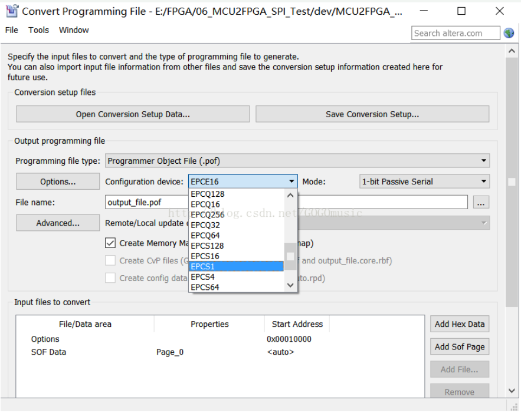Click Add Hex Data button
Image resolution: width=521 pixels, height=413 pixels.
tap(460, 324)
